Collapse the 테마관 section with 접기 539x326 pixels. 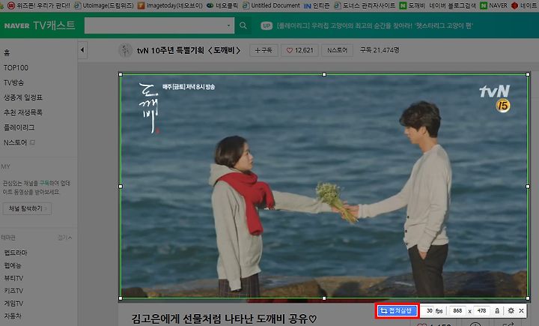tap(64, 238)
